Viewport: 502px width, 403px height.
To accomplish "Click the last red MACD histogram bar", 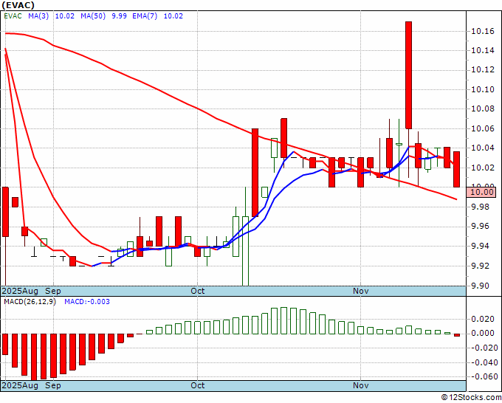I will (457, 335).
